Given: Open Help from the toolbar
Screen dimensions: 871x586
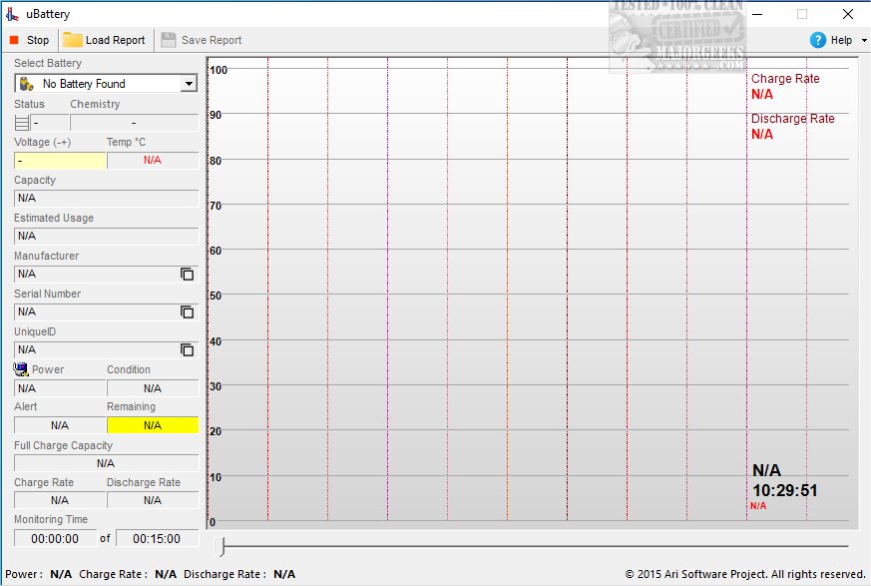Looking at the screenshot, I should pyautogui.click(x=830, y=40).
